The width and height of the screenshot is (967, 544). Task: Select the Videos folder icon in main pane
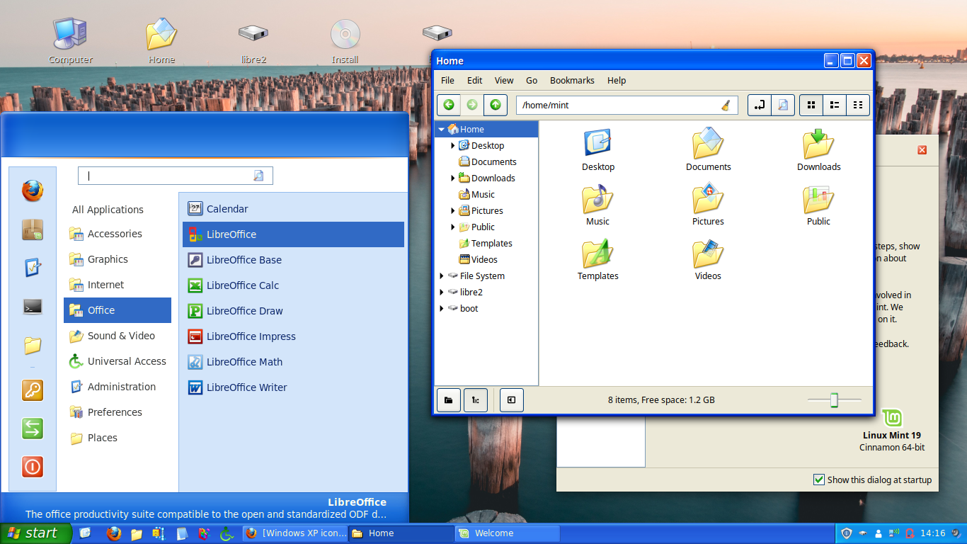[x=708, y=253]
